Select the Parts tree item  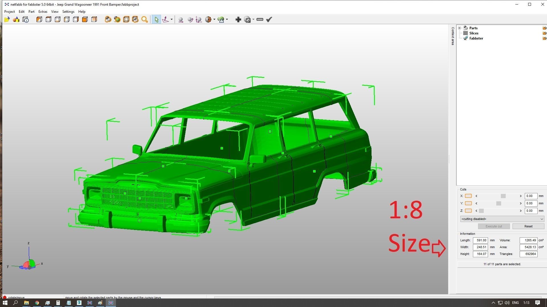(473, 28)
